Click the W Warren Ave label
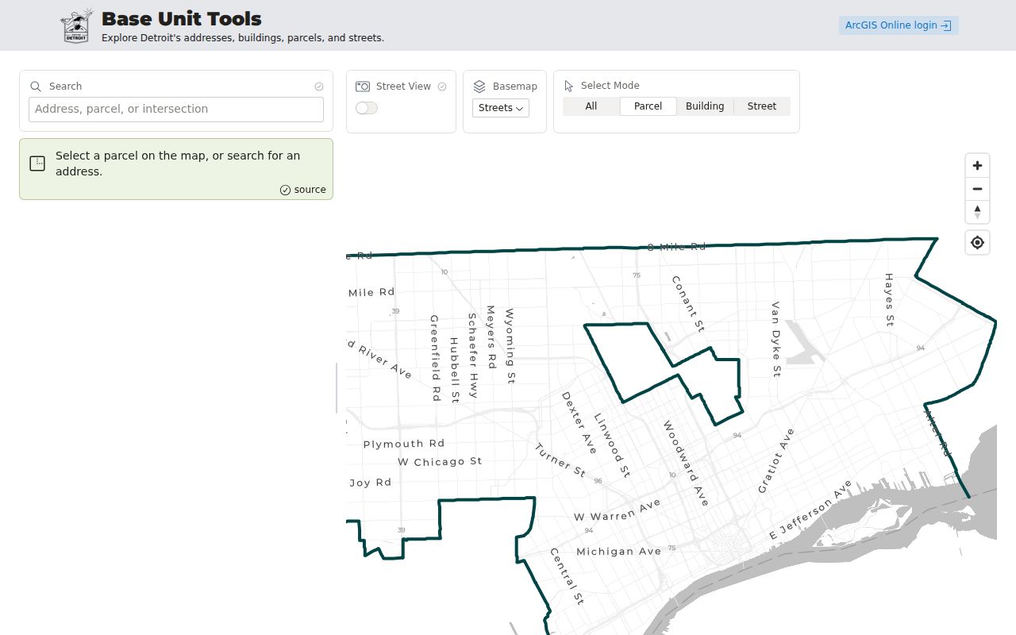 coord(618,510)
